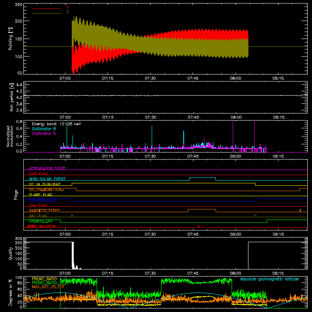Click the PARTICLE_FLAG raised step near 07:45
Image resolution: width=312 pixels, height=312 pixels.
(x=202, y=211)
